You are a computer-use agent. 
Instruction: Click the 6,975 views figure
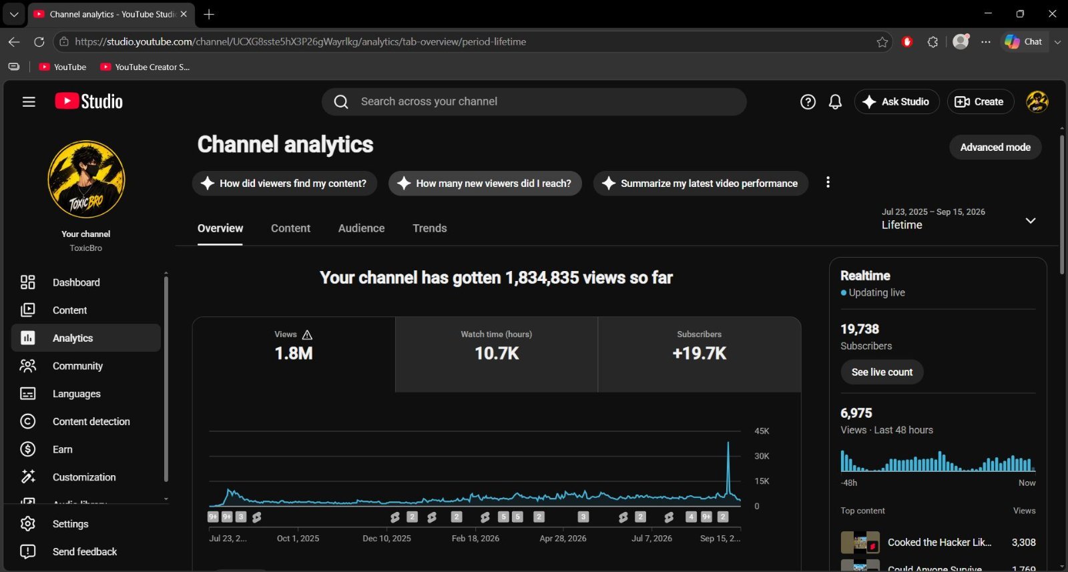point(856,413)
